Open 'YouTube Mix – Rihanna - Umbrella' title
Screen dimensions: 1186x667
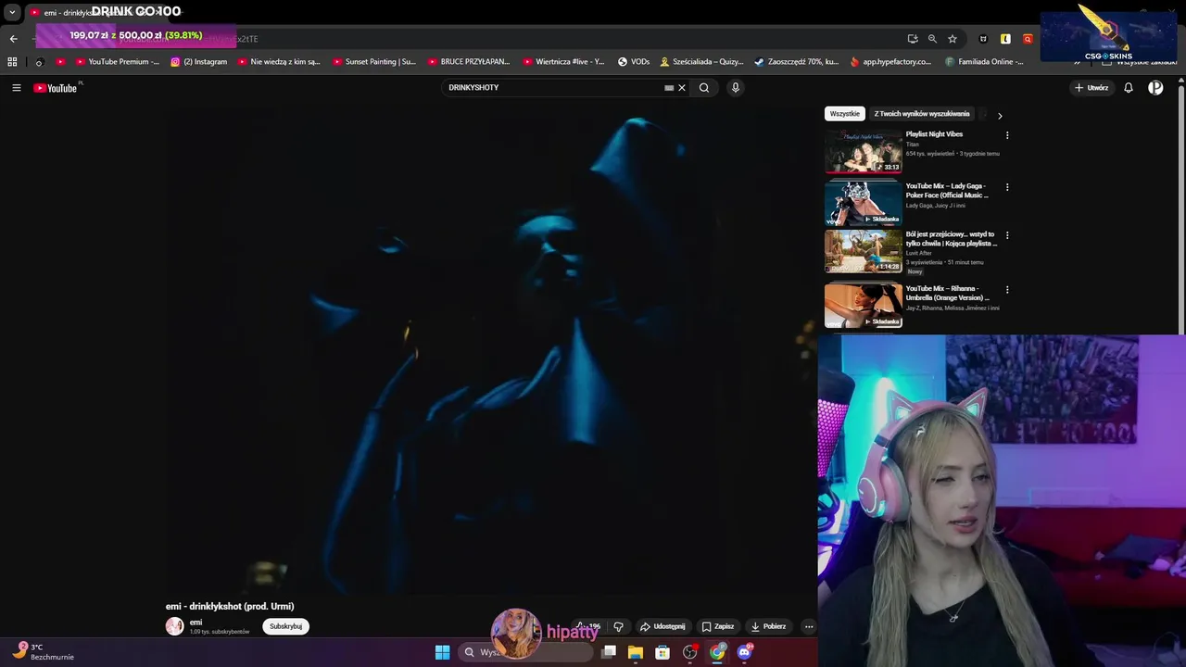[x=947, y=294]
